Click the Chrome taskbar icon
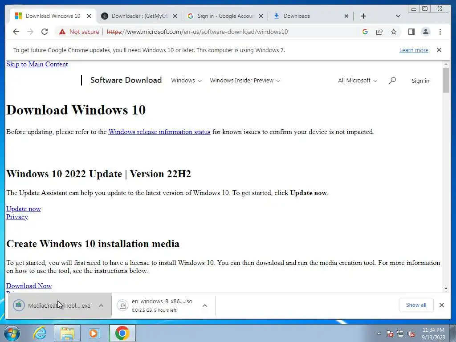This screenshot has width=456, height=342. click(122, 333)
